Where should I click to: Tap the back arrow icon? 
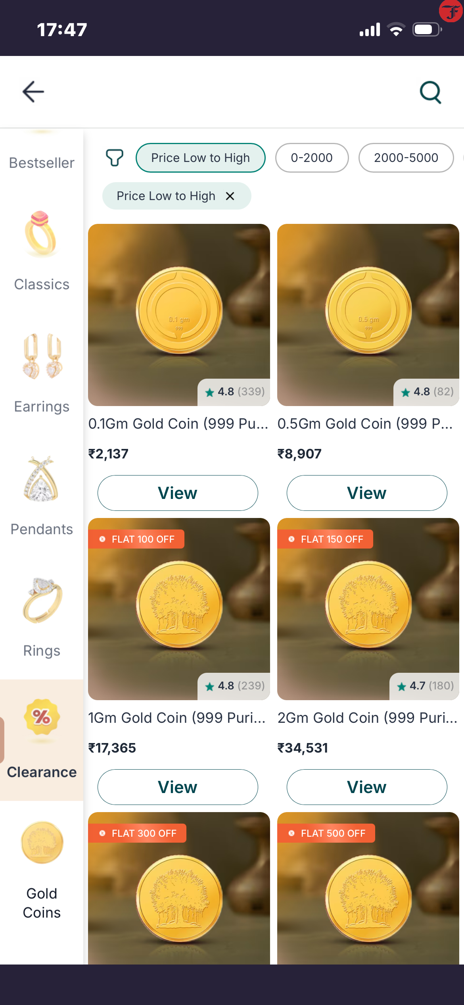tap(33, 92)
